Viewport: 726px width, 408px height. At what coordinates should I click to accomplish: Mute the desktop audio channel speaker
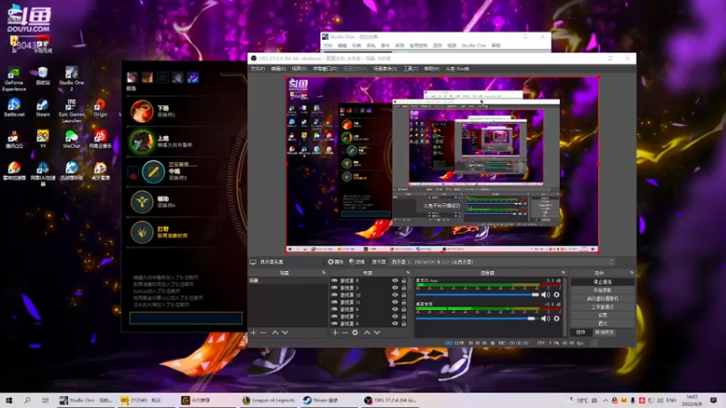546,318
